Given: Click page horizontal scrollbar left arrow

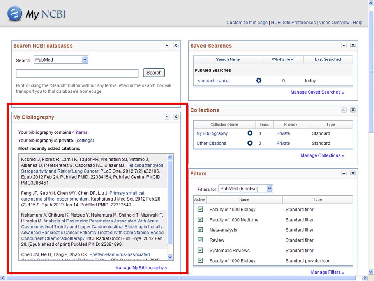Looking at the screenshot, I should click(x=3, y=278).
